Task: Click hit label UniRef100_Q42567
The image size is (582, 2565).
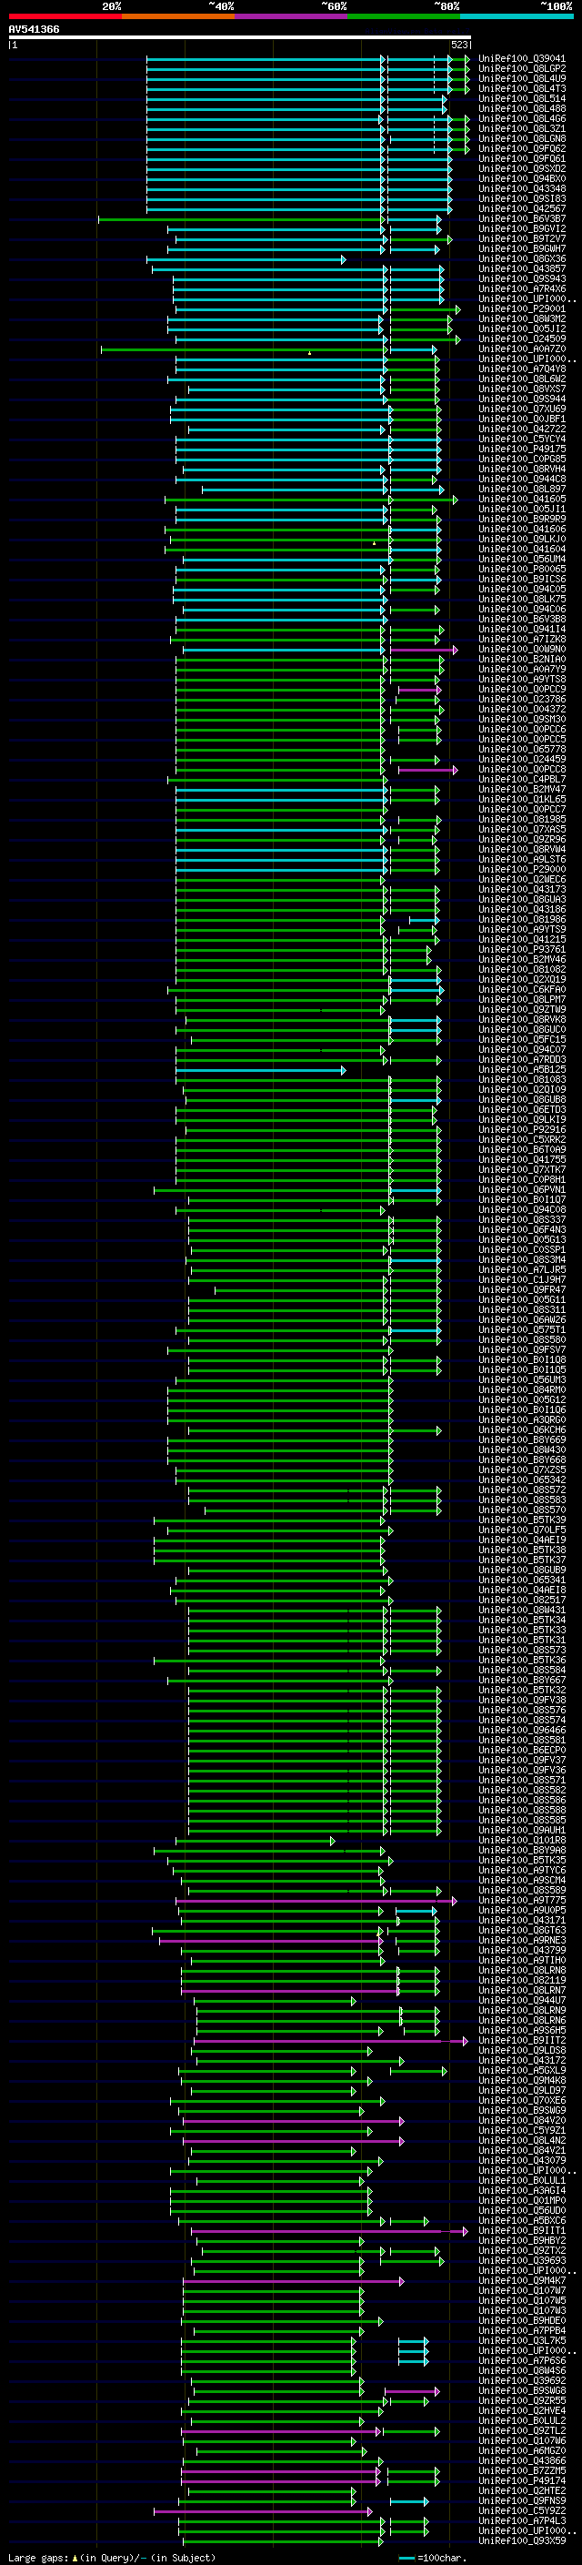Action: pyautogui.click(x=522, y=209)
